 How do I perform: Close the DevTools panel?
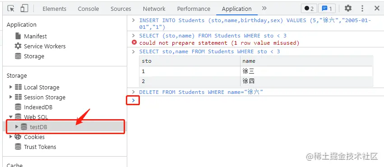[377, 9]
